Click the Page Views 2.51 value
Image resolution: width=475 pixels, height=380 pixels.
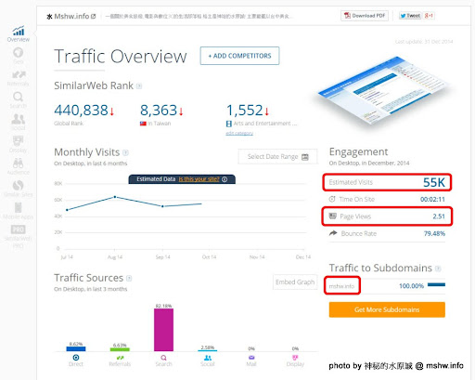(x=439, y=216)
